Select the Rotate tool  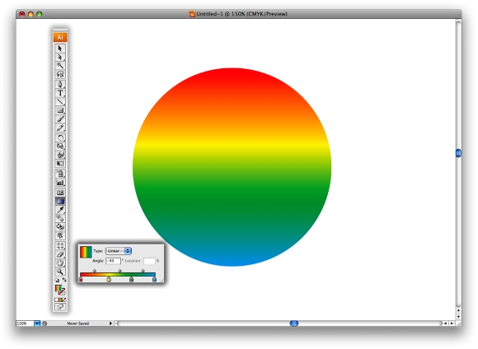[60, 137]
